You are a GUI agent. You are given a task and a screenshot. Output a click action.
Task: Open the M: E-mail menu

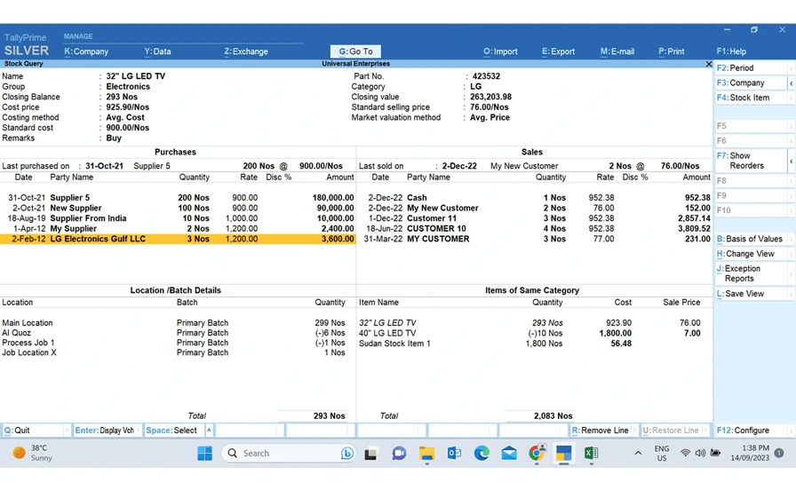(617, 51)
